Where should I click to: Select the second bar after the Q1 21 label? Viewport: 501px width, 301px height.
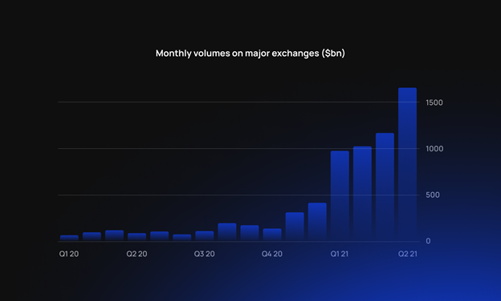[385, 187]
